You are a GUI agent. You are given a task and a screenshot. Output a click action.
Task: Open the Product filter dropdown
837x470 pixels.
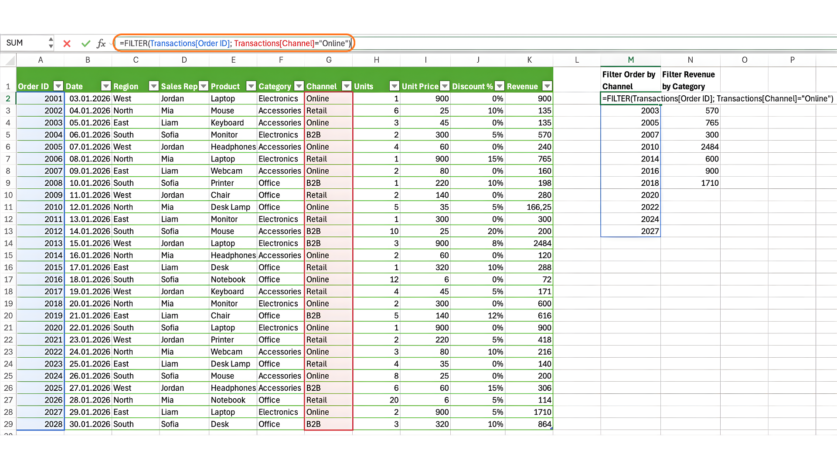click(251, 86)
